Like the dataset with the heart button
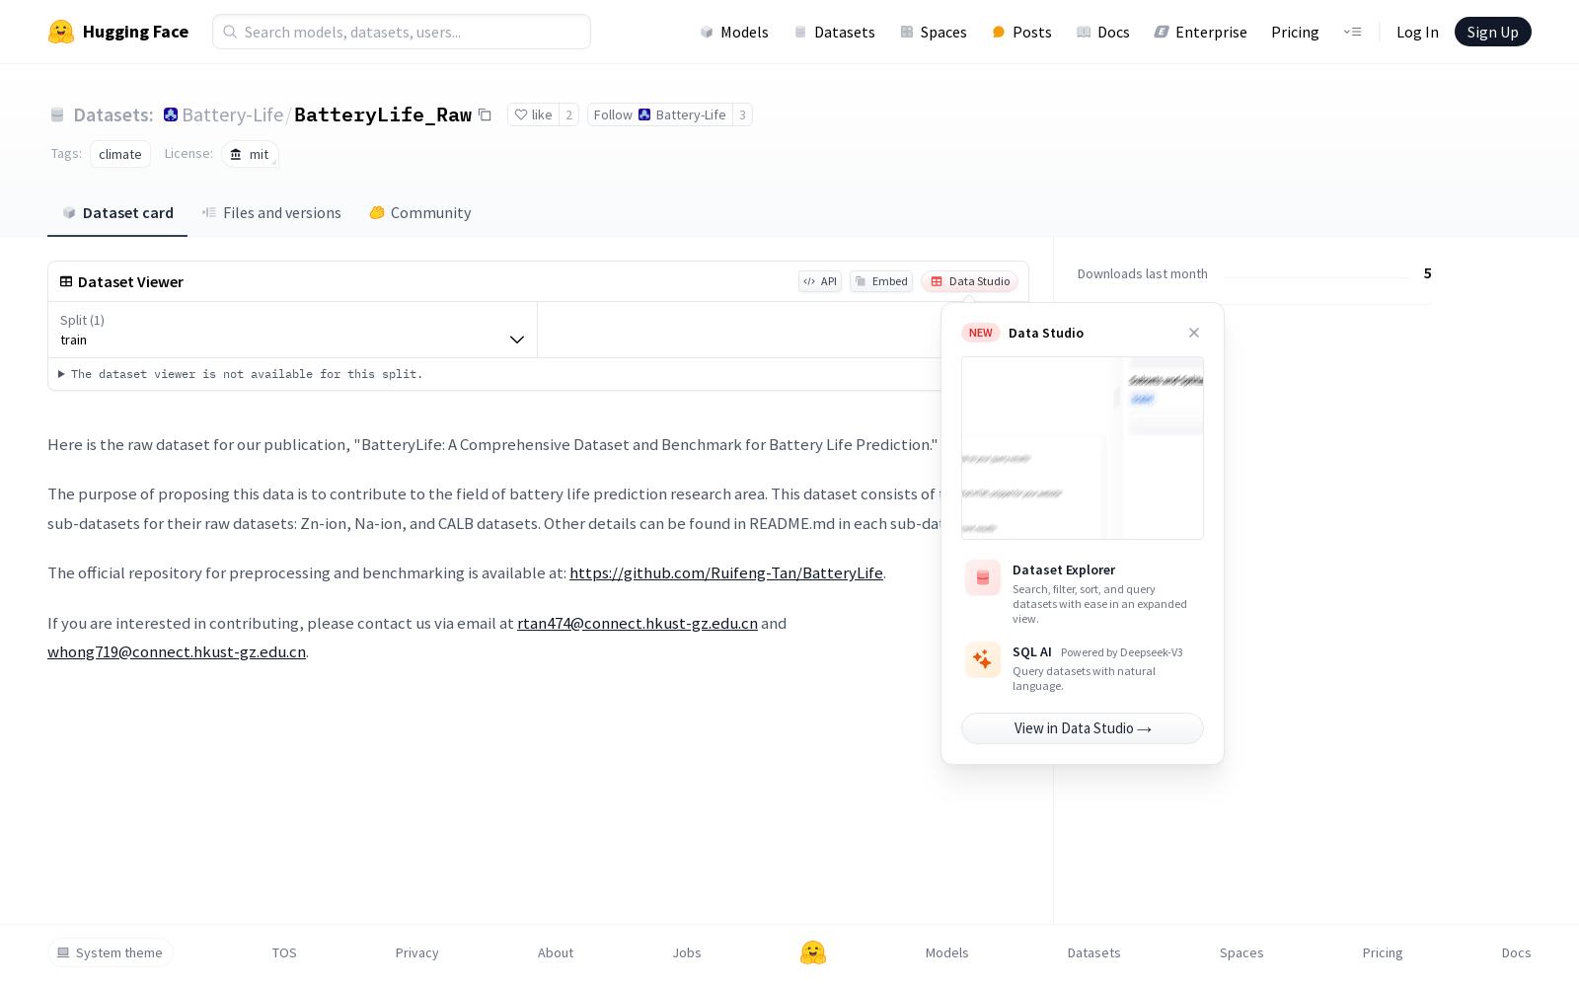 pos(533,114)
